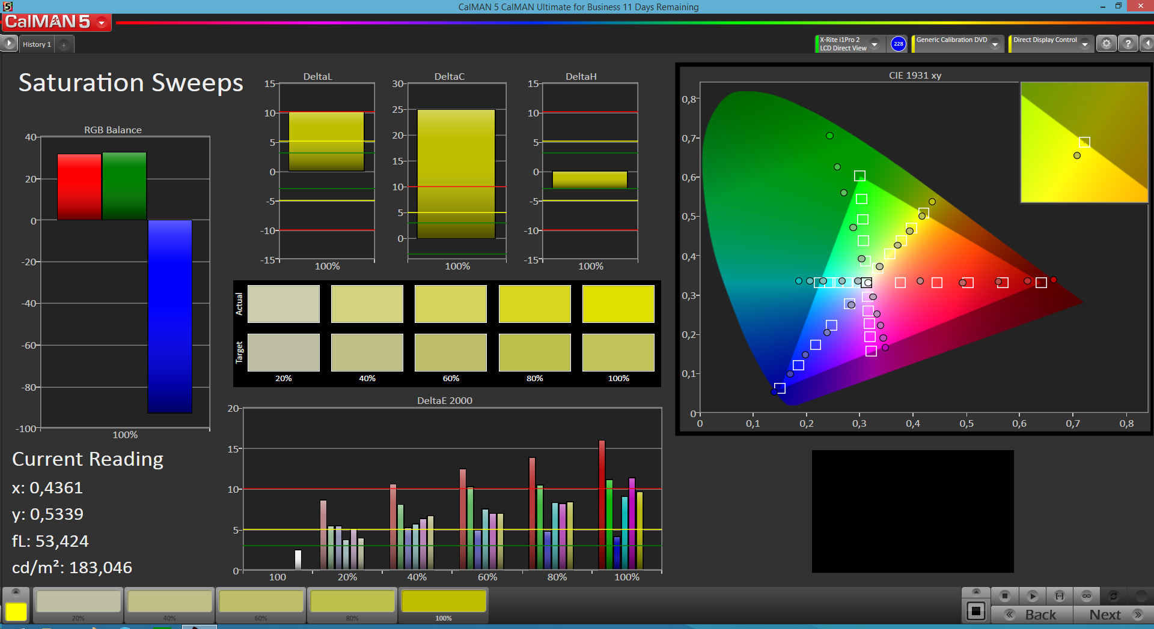This screenshot has height=629, width=1154.
Task: Click the DeltaC chart bar
Action: (x=456, y=174)
